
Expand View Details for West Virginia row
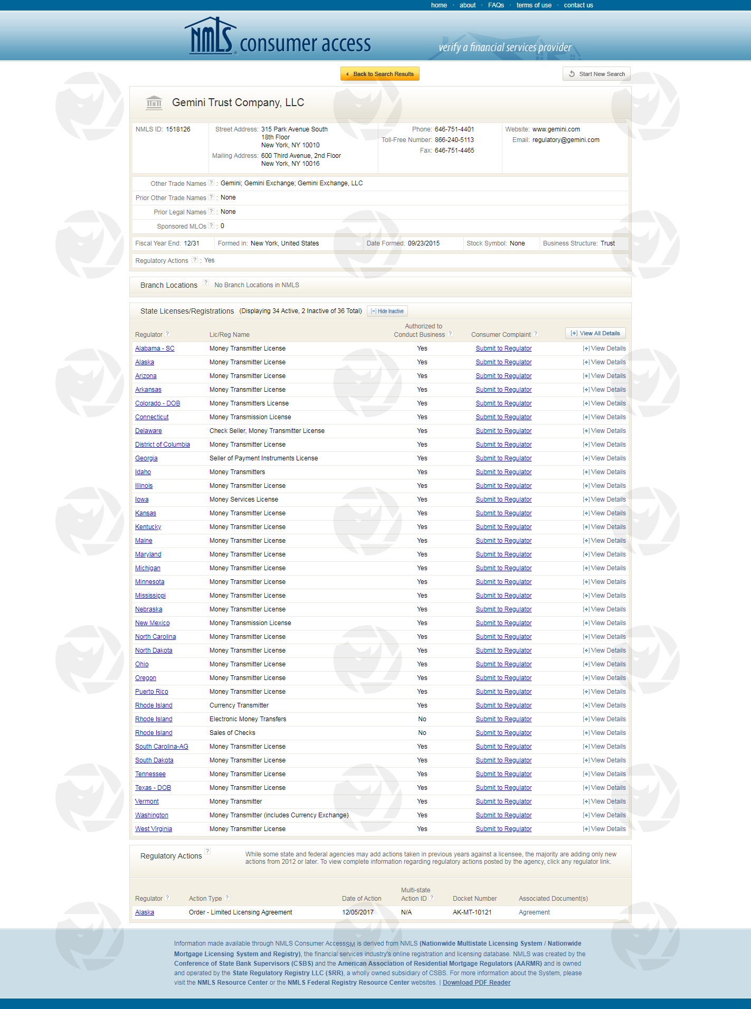tap(604, 829)
